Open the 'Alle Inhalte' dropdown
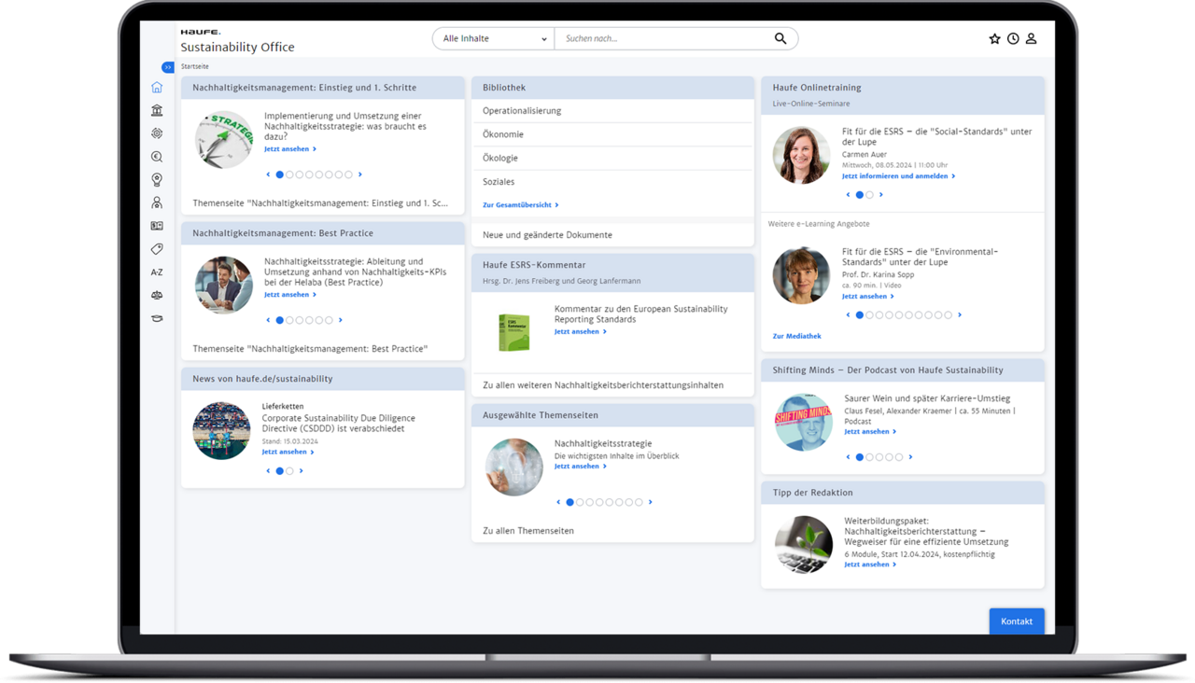The width and height of the screenshot is (1195, 683). click(494, 38)
